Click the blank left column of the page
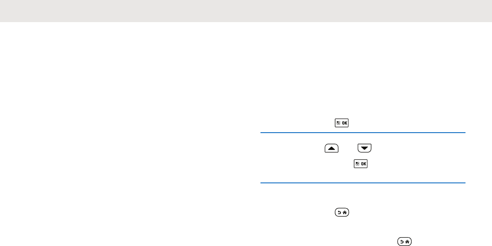 (121, 133)
